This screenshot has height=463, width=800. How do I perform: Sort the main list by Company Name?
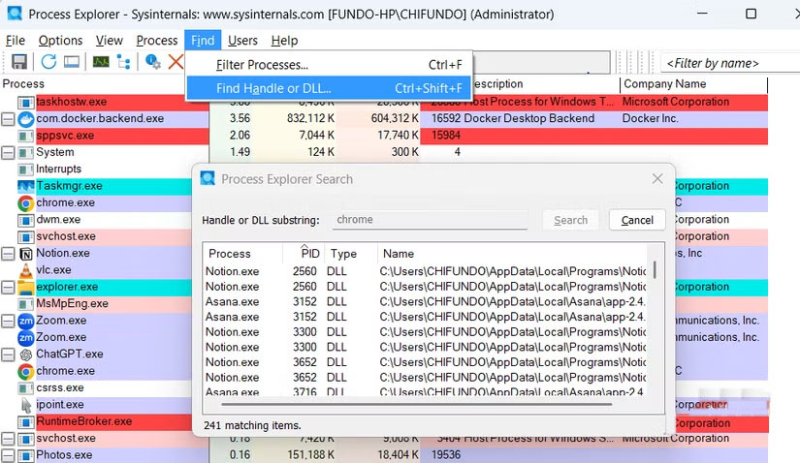[x=694, y=84]
